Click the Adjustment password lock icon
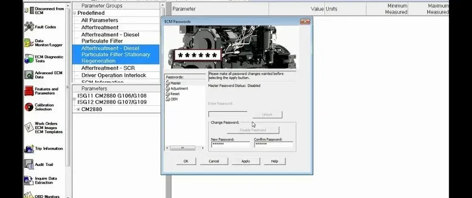This screenshot has width=472, height=198. pos(168,88)
